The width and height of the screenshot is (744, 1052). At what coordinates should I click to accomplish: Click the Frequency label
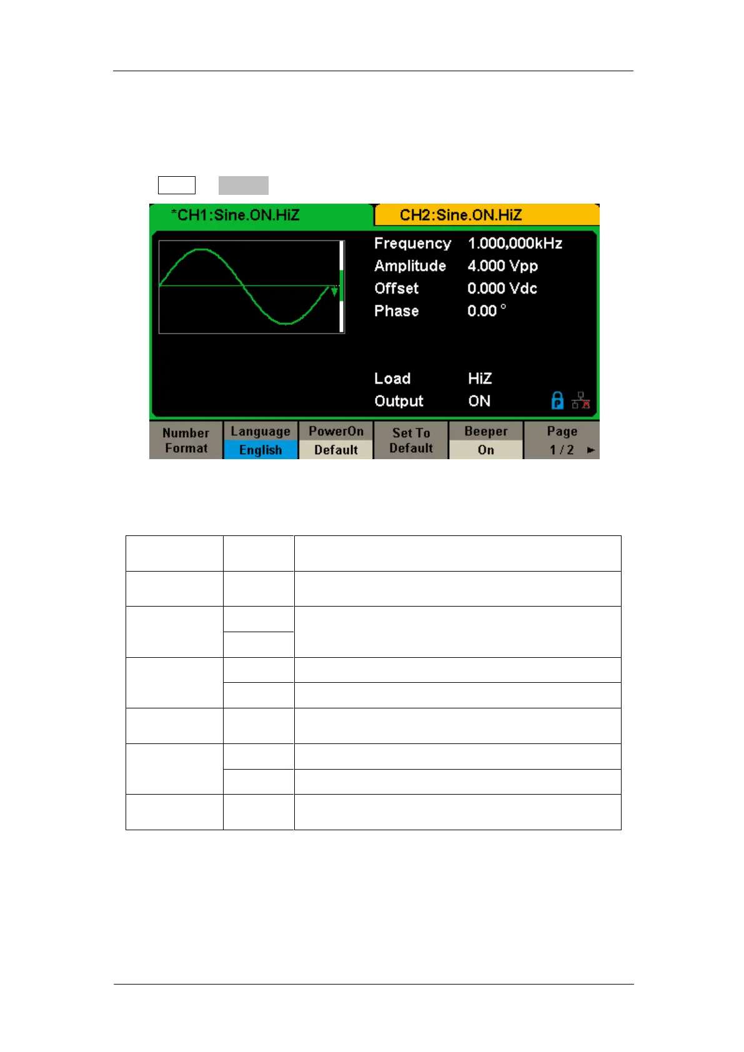pyautogui.click(x=412, y=244)
